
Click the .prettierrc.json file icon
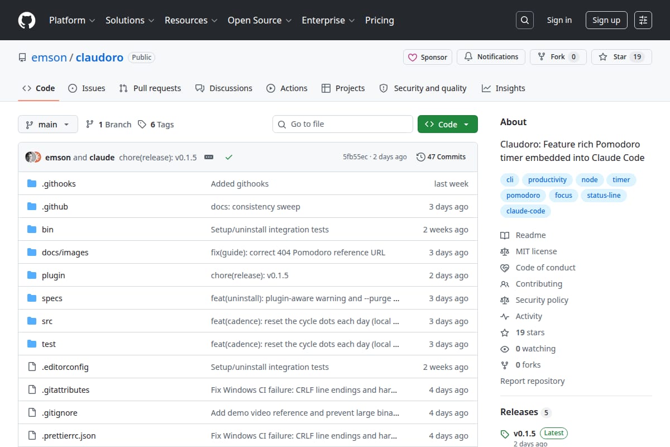[32, 436]
